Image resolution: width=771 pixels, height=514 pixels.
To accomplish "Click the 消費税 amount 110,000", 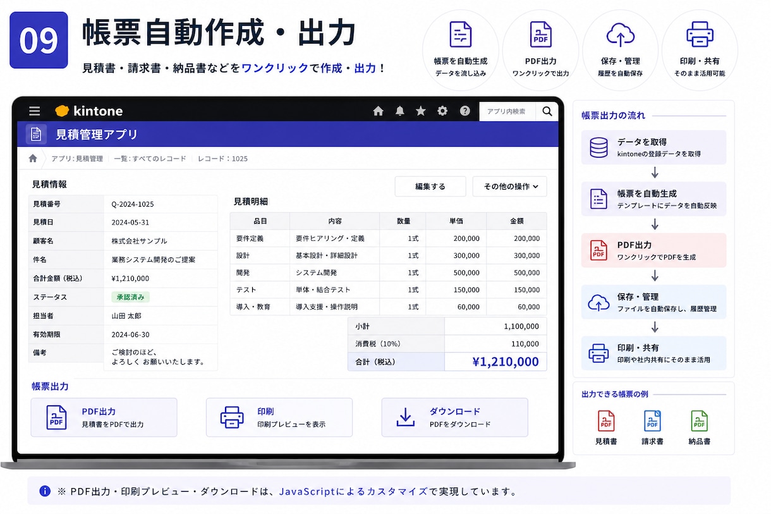I will tap(525, 344).
